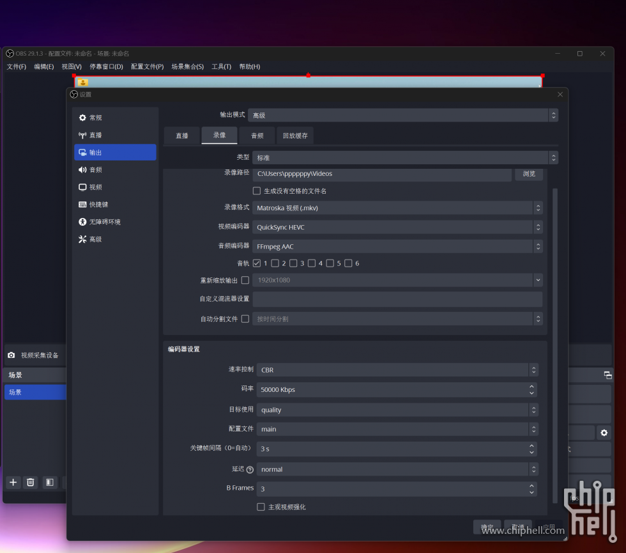Click the 码率 50000 Kbps field
This screenshot has width=626, height=553.
[x=397, y=389]
